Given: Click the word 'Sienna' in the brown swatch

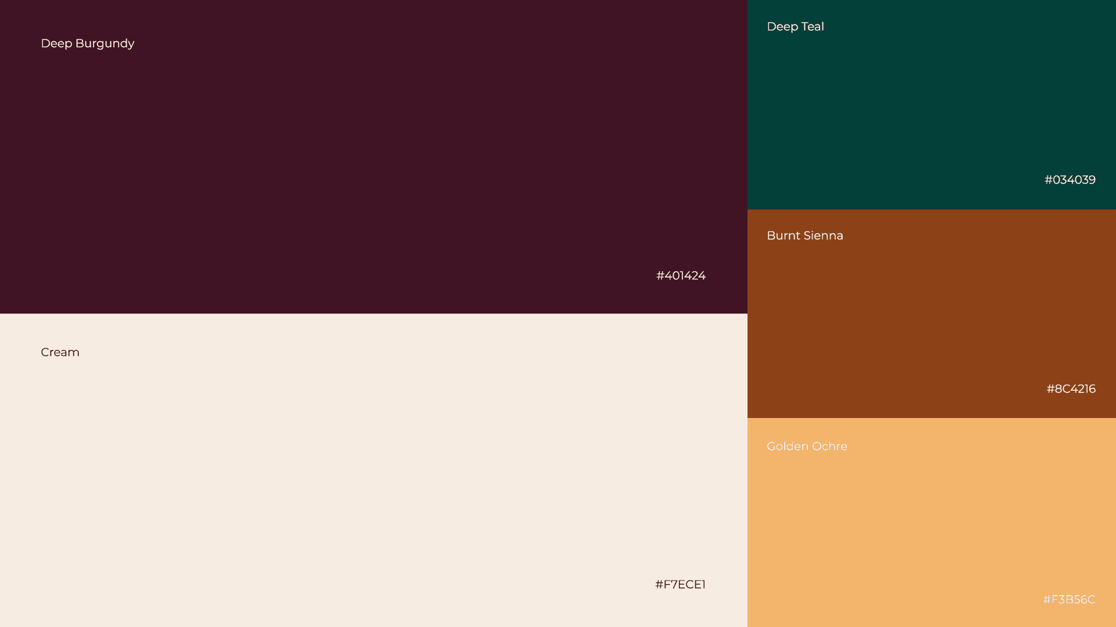Looking at the screenshot, I should 823,236.
